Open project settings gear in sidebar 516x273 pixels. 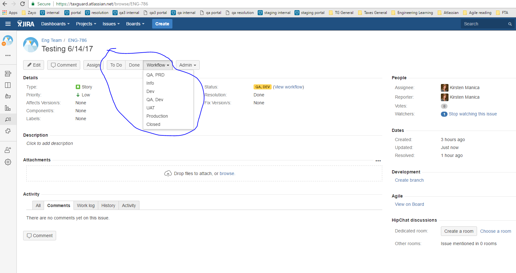[8, 162]
